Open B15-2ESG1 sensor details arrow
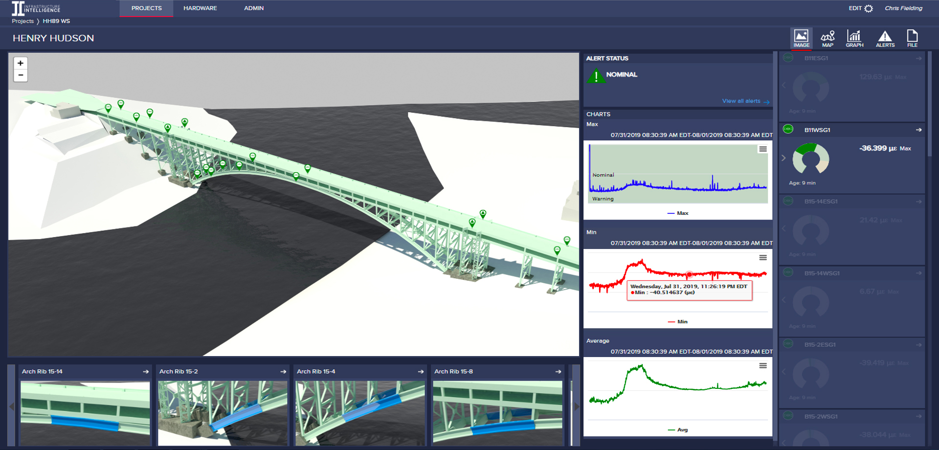The image size is (939, 450). [918, 345]
